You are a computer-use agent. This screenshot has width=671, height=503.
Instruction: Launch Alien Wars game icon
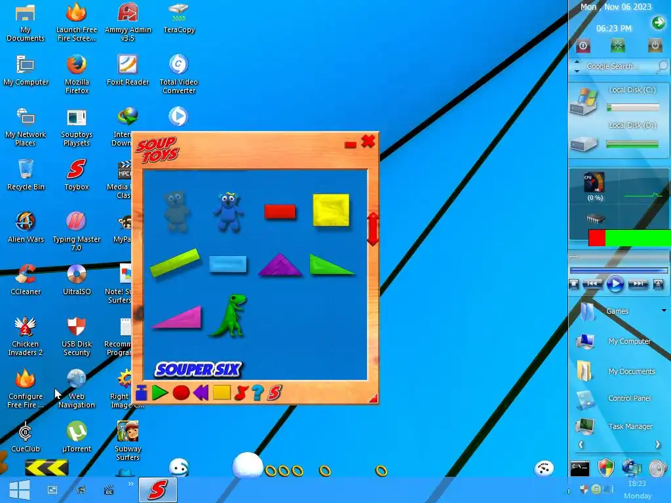click(x=26, y=227)
